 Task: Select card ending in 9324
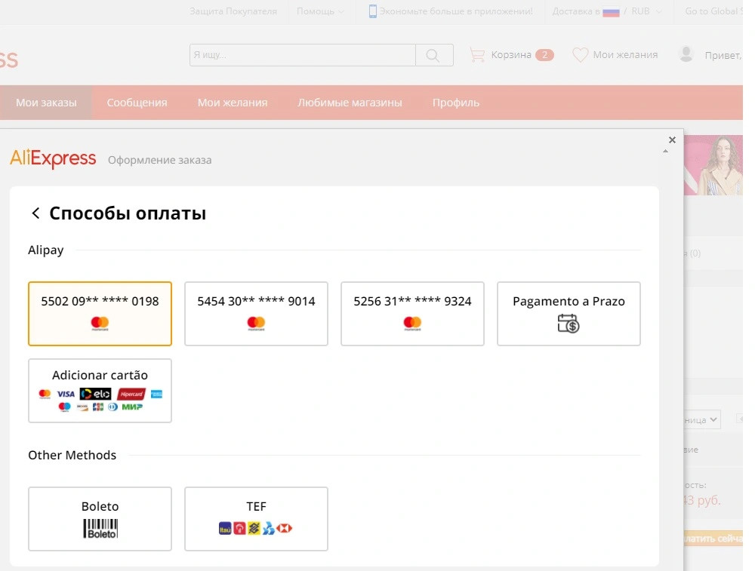pyautogui.click(x=413, y=314)
